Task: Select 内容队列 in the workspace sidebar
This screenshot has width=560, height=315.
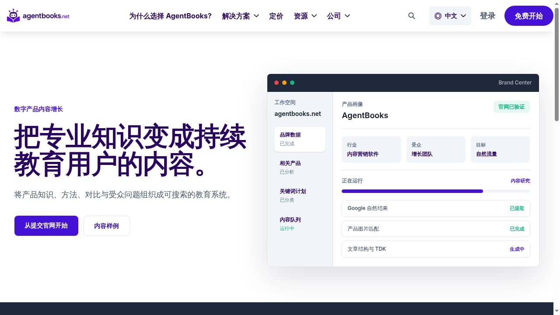Action: (300, 224)
